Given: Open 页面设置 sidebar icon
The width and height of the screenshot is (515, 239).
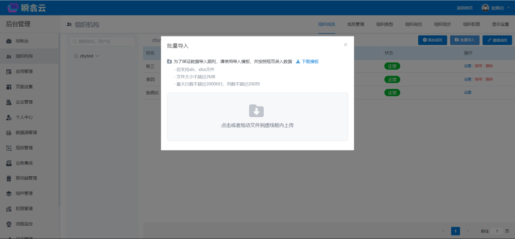Looking at the screenshot, I should pos(9,87).
